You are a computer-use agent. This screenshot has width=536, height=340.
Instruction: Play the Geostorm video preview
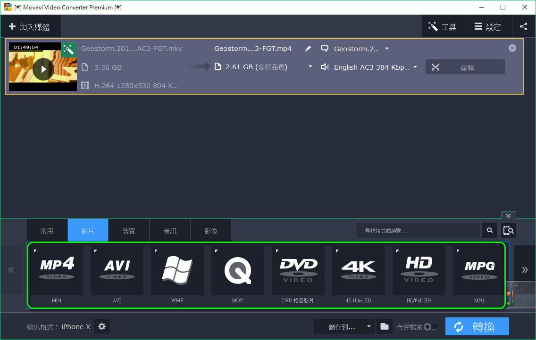pos(43,69)
